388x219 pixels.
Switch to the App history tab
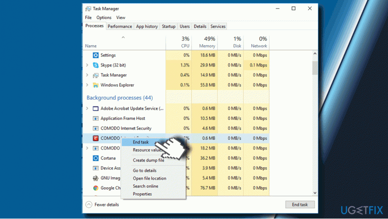coord(147,26)
